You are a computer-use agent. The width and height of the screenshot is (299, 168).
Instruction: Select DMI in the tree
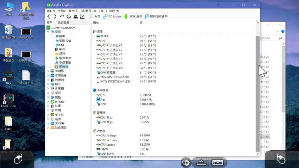pyautogui.click(x=60, y=45)
